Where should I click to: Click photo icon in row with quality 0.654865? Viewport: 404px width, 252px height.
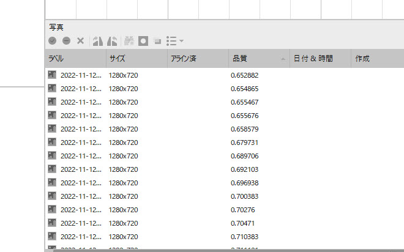coord(52,88)
